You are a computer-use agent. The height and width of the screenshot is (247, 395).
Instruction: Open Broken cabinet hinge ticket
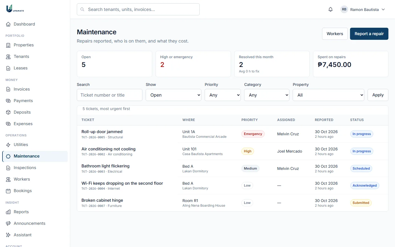[102, 200]
